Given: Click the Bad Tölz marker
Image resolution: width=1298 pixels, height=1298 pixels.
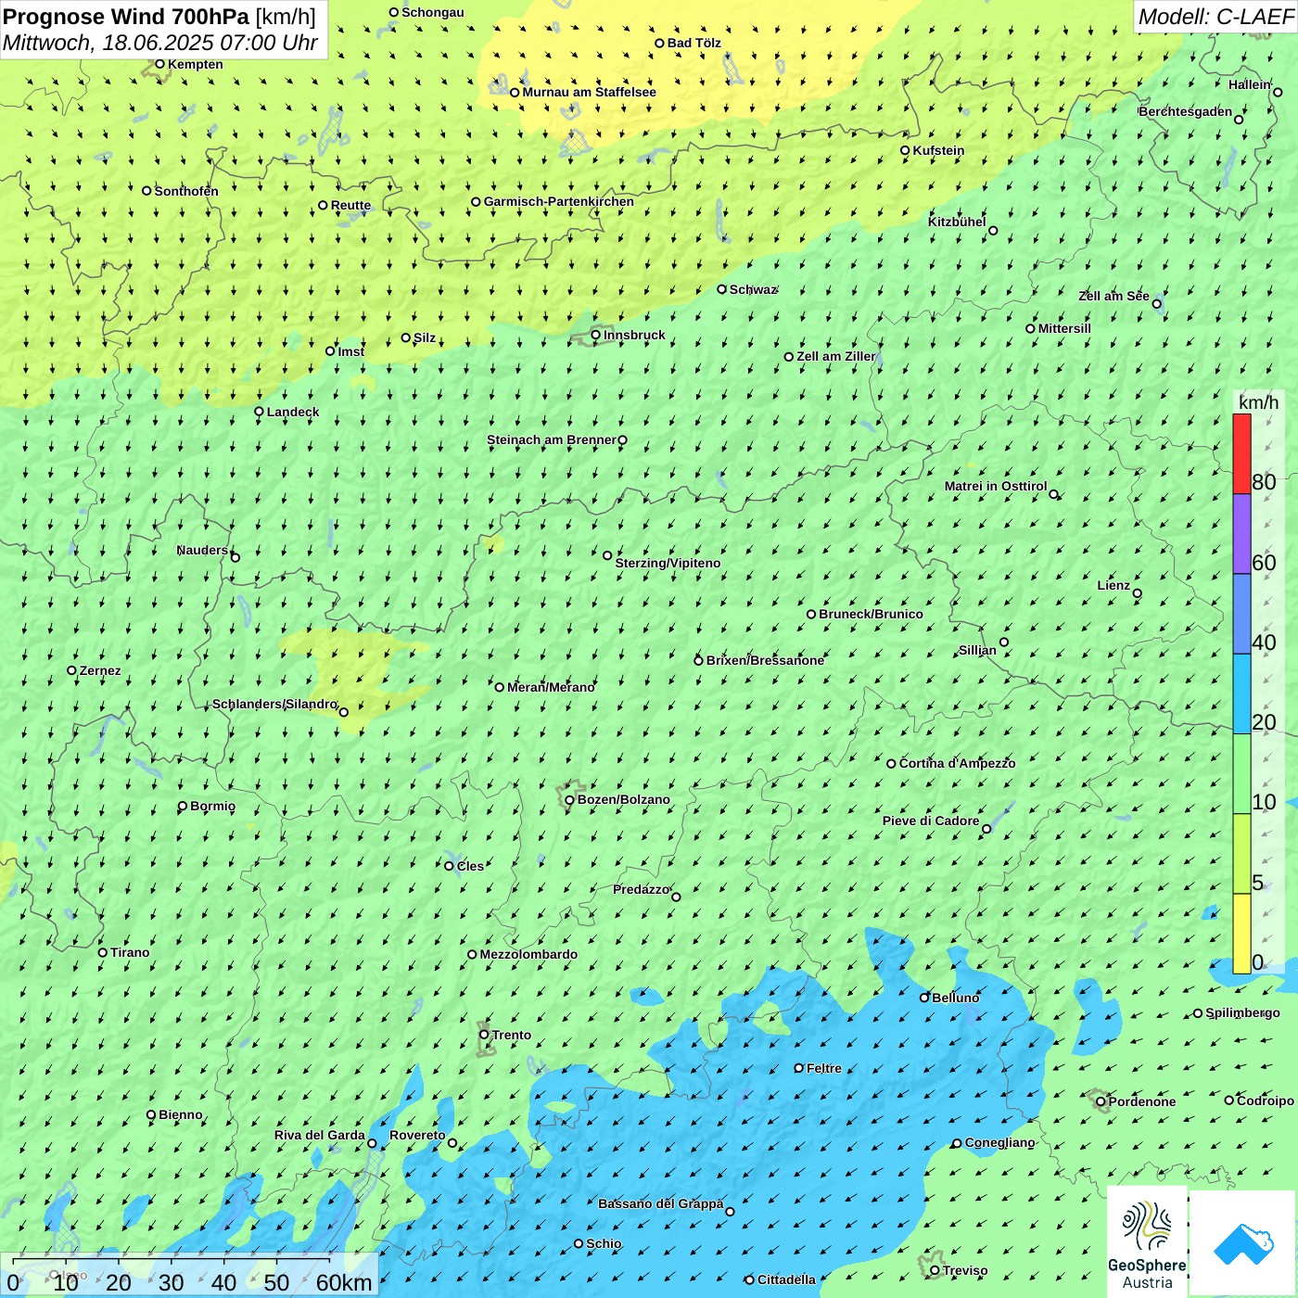Looking at the screenshot, I should 659,43.
